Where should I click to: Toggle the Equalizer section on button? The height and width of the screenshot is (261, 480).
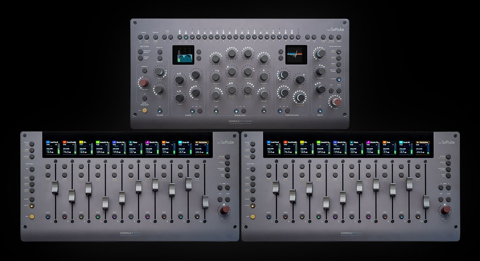(237, 111)
